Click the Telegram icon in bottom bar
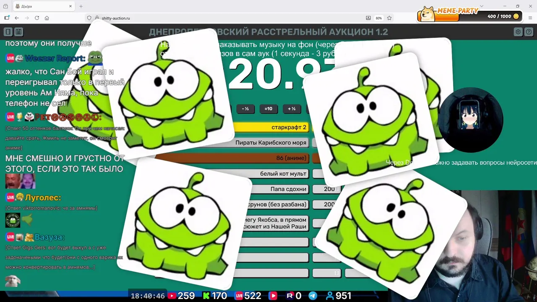The width and height of the screenshot is (537, 302). [x=313, y=296]
